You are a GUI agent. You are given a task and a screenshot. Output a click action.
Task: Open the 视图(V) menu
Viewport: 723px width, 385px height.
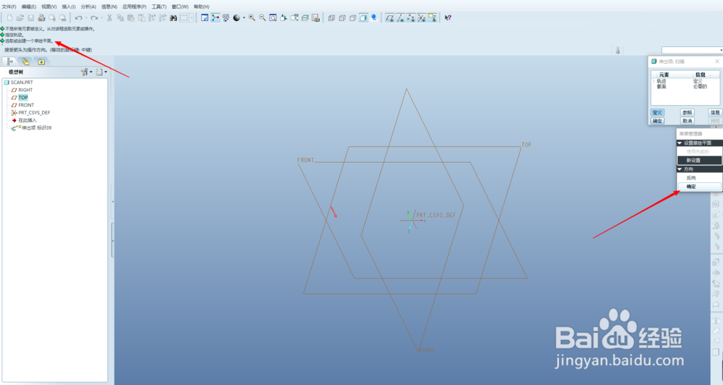pyautogui.click(x=49, y=7)
